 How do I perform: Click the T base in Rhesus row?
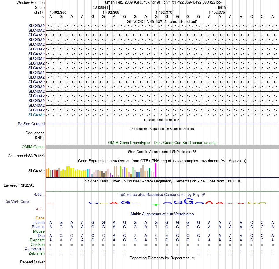[156, 227]
